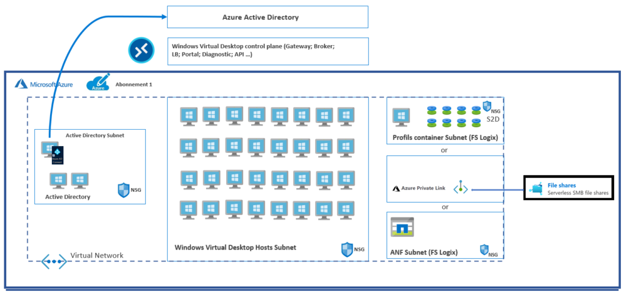Select last S2D disk in bottom row
This screenshot has width=624, height=294.
click(x=476, y=122)
